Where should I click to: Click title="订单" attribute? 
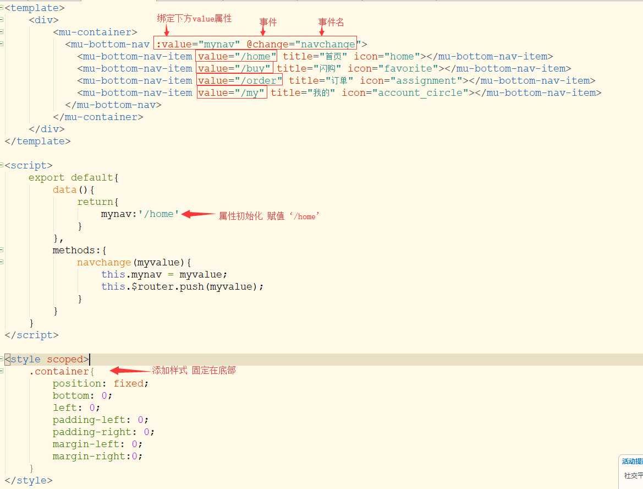[x=321, y=80]
